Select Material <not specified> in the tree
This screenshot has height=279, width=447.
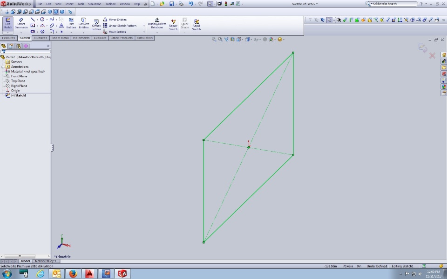(x=28, y=72)
